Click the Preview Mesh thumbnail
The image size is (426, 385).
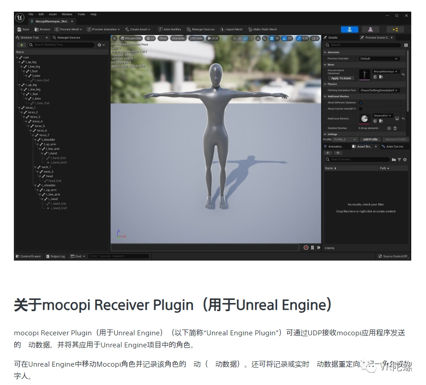point(364,74)
